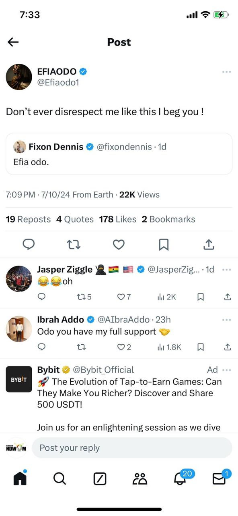The image size is (238, 516).
Task: Open the quoted tweet by Fixon Dennis
Action: pyautogui.click(x=119, y=154)
